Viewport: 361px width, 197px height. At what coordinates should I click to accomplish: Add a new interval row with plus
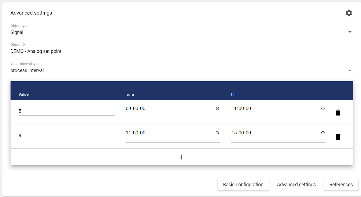click(182, 157)
